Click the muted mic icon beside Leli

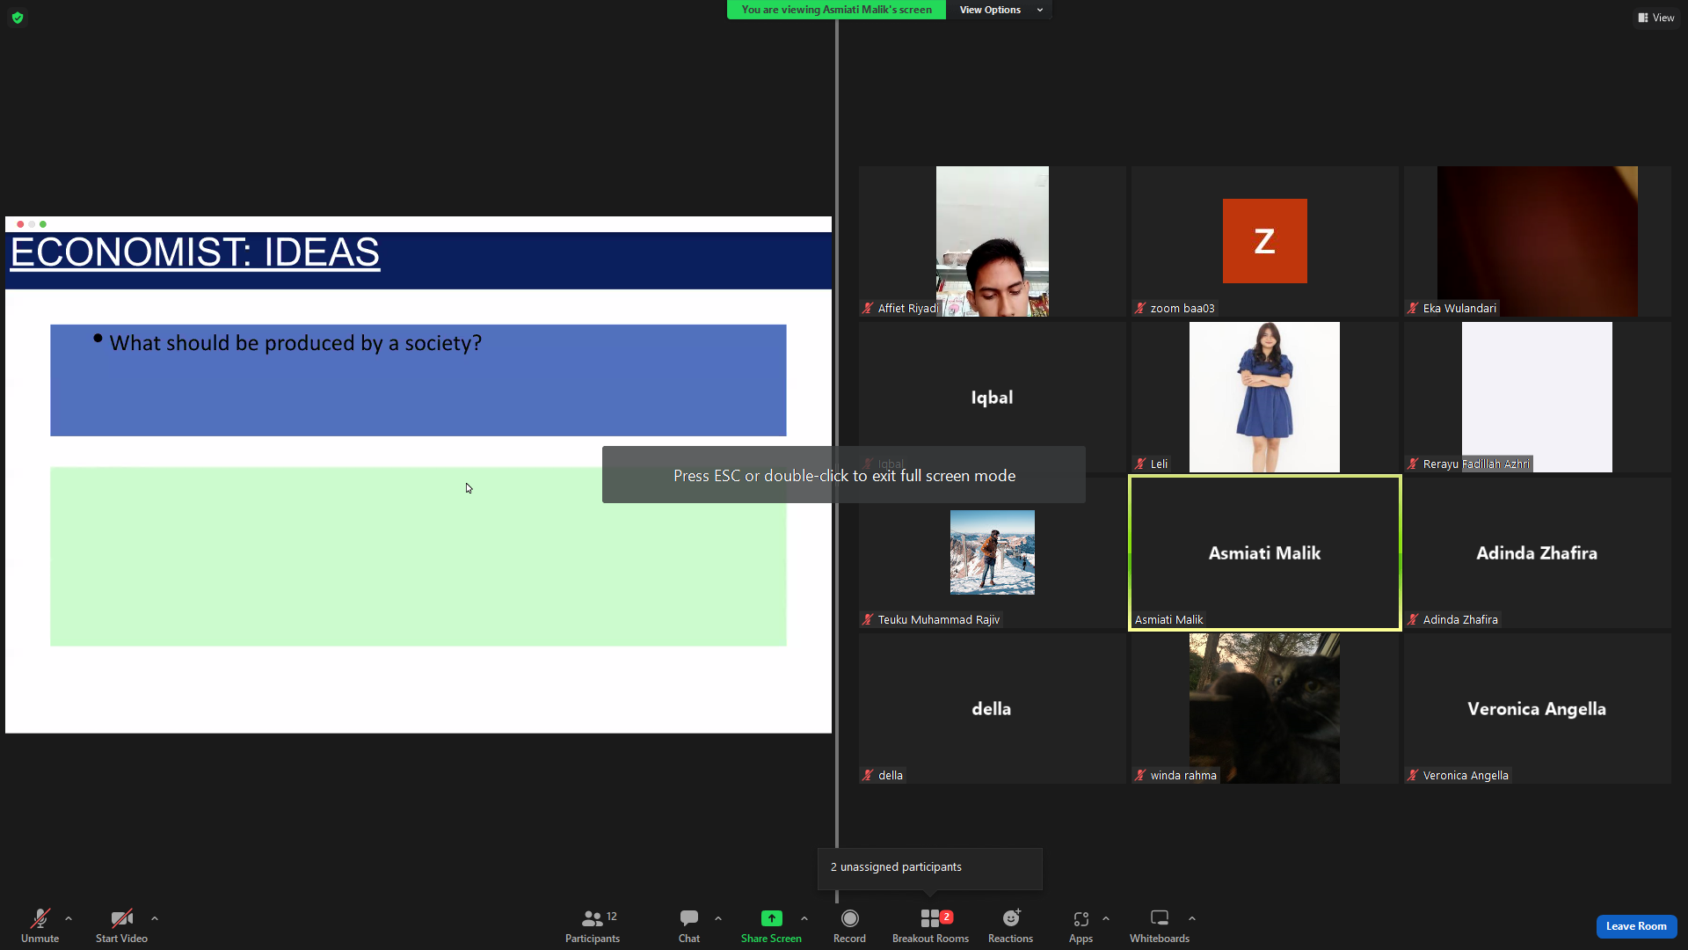[1140, 464]
